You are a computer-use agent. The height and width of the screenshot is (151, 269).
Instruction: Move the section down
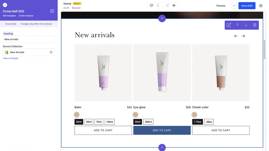pyautogui.click(x=246, y=25)
